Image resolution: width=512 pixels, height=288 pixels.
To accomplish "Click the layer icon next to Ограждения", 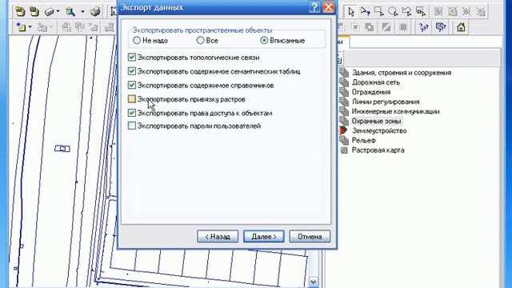I will [x=344, y=92].
